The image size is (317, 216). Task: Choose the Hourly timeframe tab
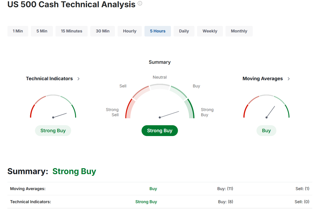click(x=130, y=31)
